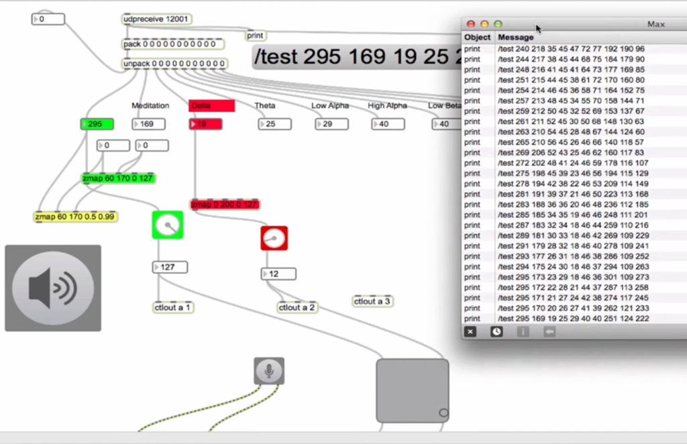The image size is (687, 444).
Task: Toggle the large speaker audio output icon
Action: tap(53, 288)
